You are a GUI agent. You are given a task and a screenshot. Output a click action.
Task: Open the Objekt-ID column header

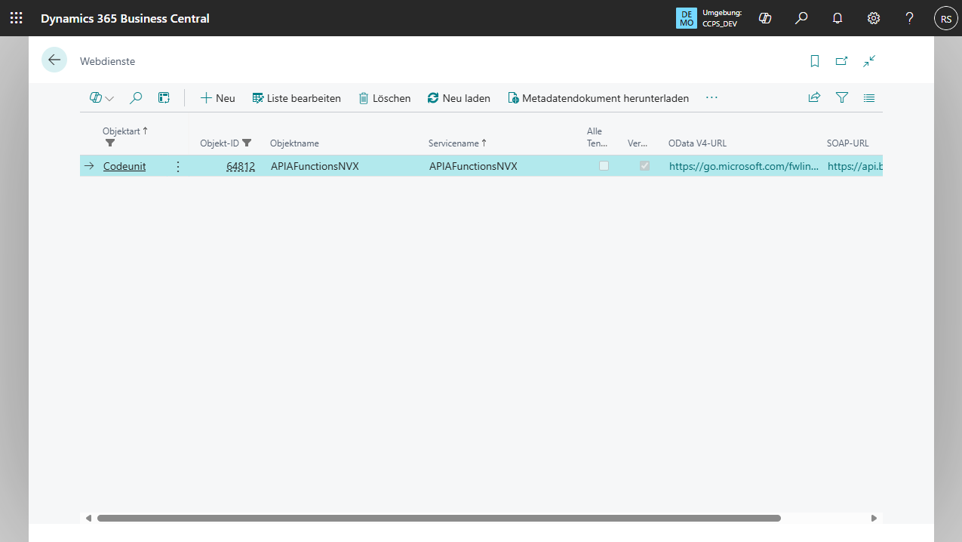coord(220,143)
